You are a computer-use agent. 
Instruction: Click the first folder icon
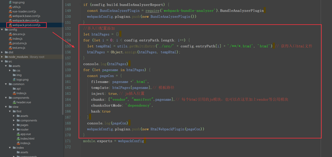[15, 111]
